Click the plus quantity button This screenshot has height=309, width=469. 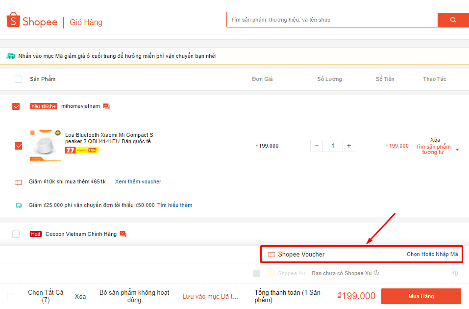[x=349, y=146]
